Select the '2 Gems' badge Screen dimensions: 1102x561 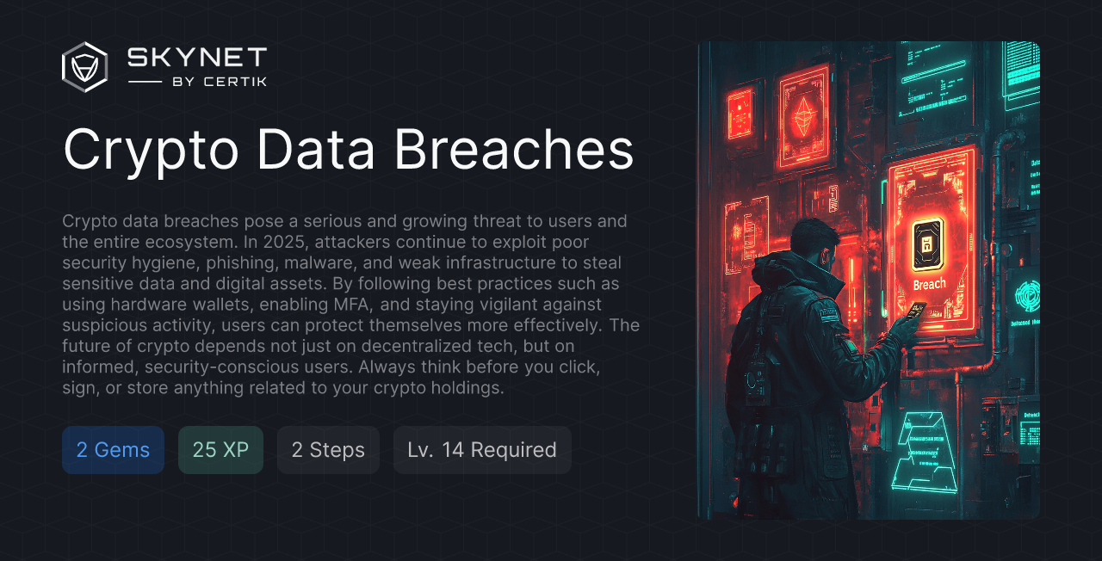(x=113, y=450)
